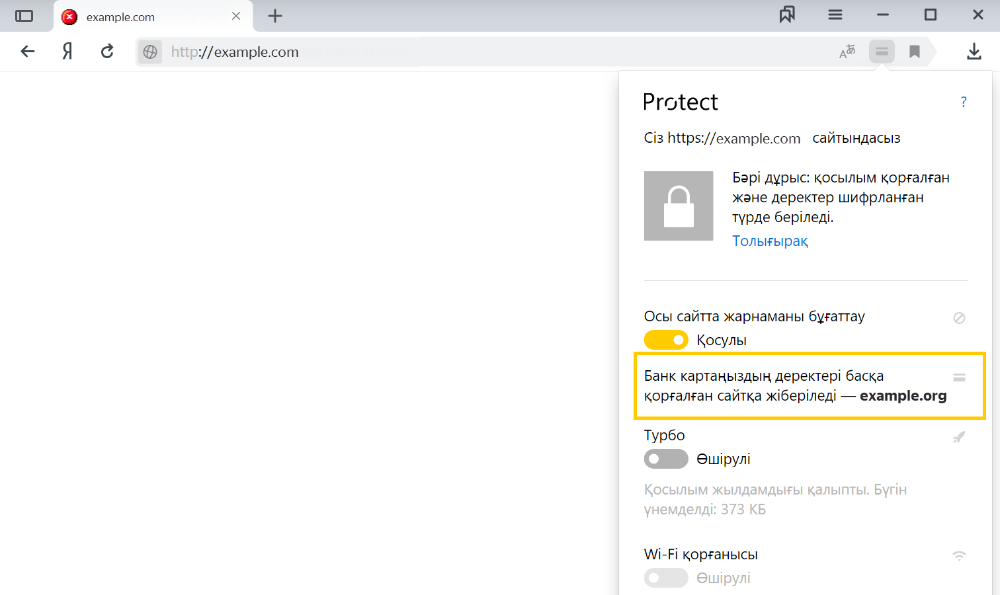Click the ad block crossed-circle icon
1000x595 pixels.
tap(959, 318)
